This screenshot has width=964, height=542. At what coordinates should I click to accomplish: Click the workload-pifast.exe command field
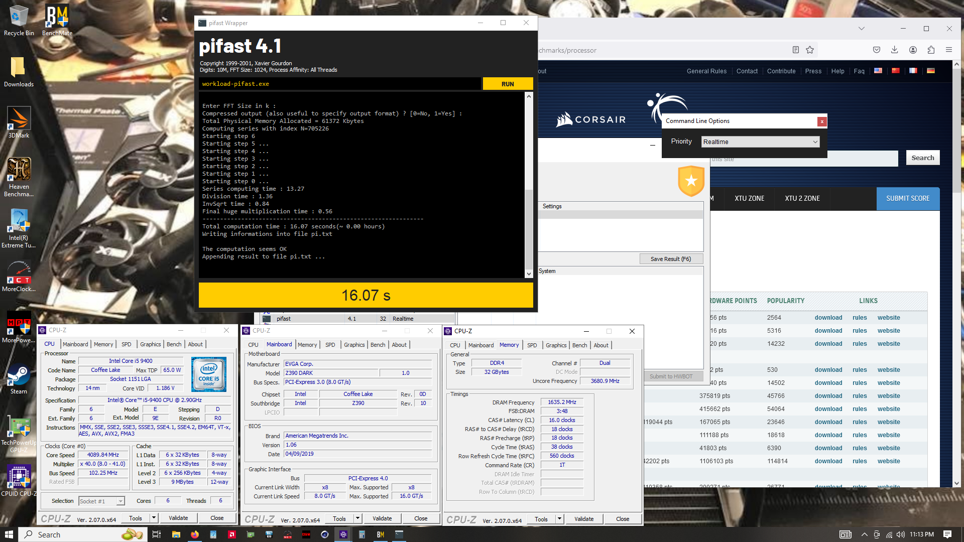click(x=340, y=84)
